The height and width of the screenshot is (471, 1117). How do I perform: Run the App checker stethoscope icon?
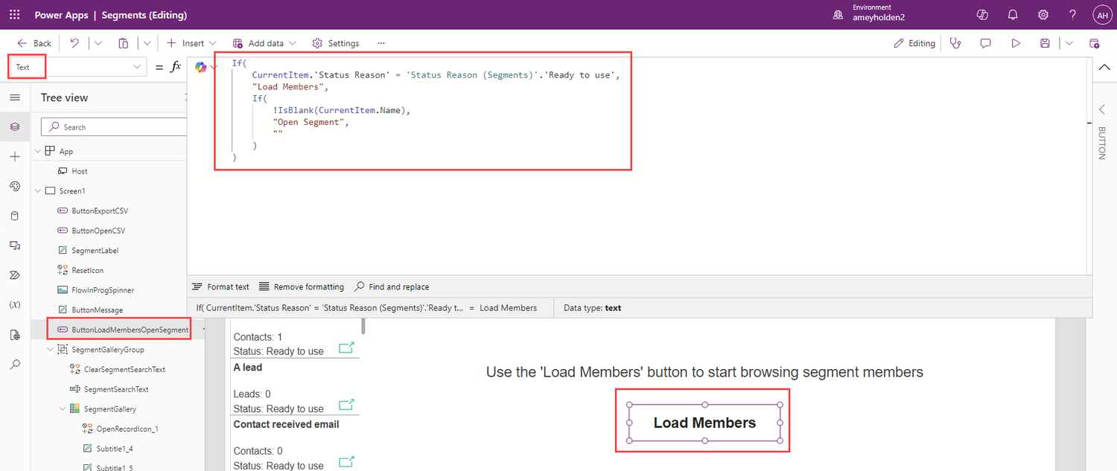[x=955, y=43]
